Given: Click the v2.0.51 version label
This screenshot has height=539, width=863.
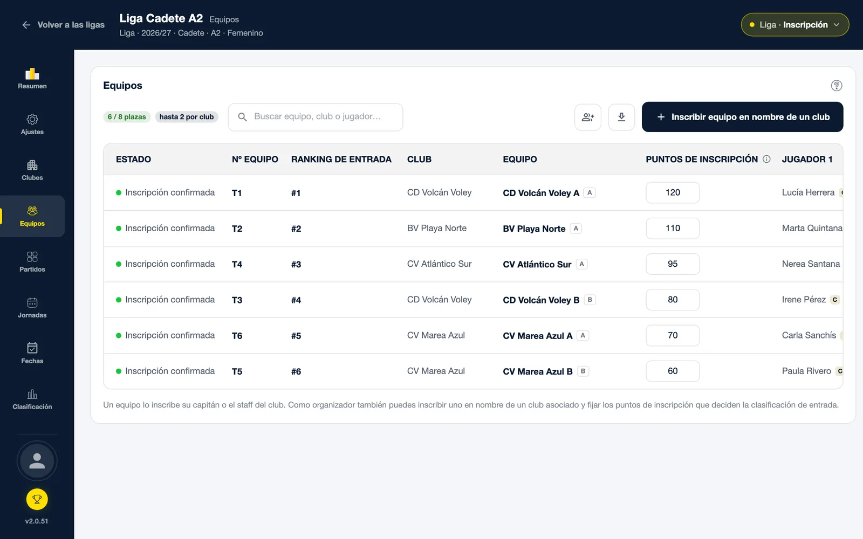Looking at the screenshot, I should [x=37, y=521].
